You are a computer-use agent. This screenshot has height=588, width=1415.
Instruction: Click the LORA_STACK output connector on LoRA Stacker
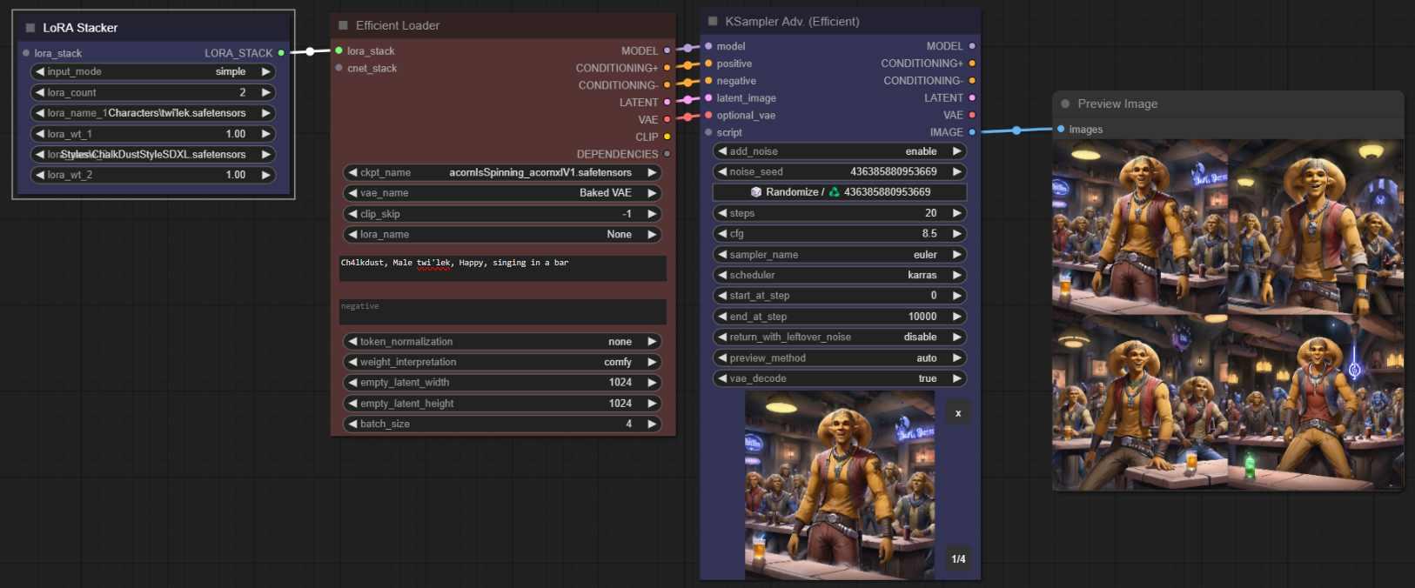tap(281, 53)
